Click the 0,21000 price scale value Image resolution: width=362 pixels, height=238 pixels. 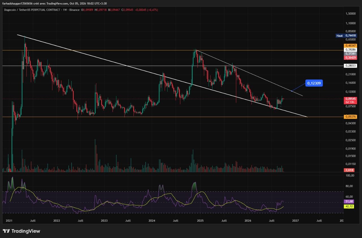point(350,74)
